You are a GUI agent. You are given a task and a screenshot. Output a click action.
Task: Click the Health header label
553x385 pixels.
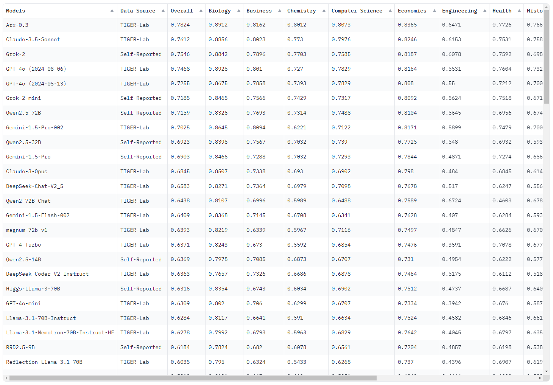[502, 11]
